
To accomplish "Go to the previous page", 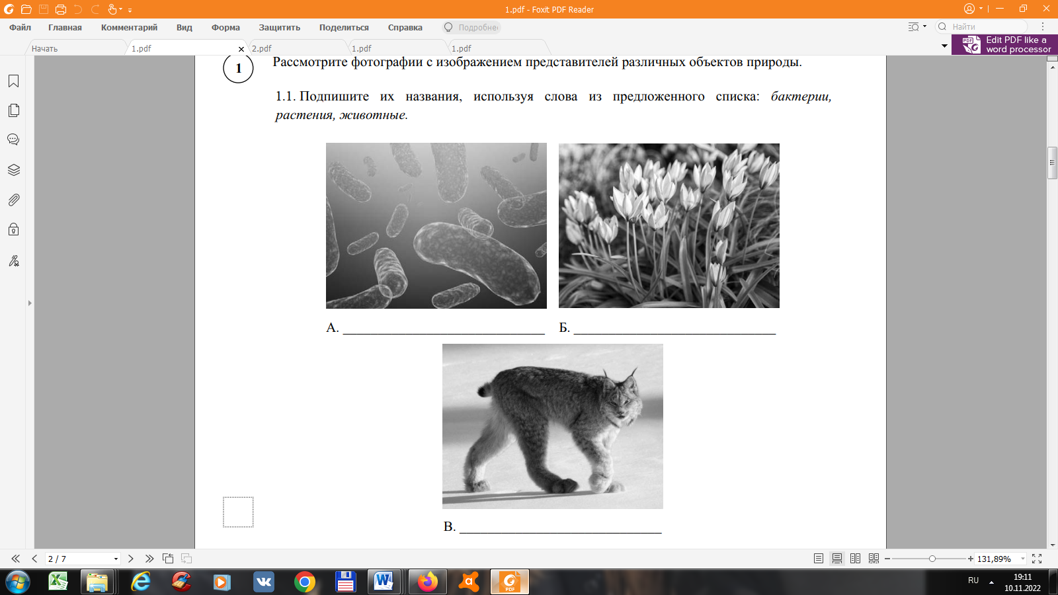I will click(34, 559).
